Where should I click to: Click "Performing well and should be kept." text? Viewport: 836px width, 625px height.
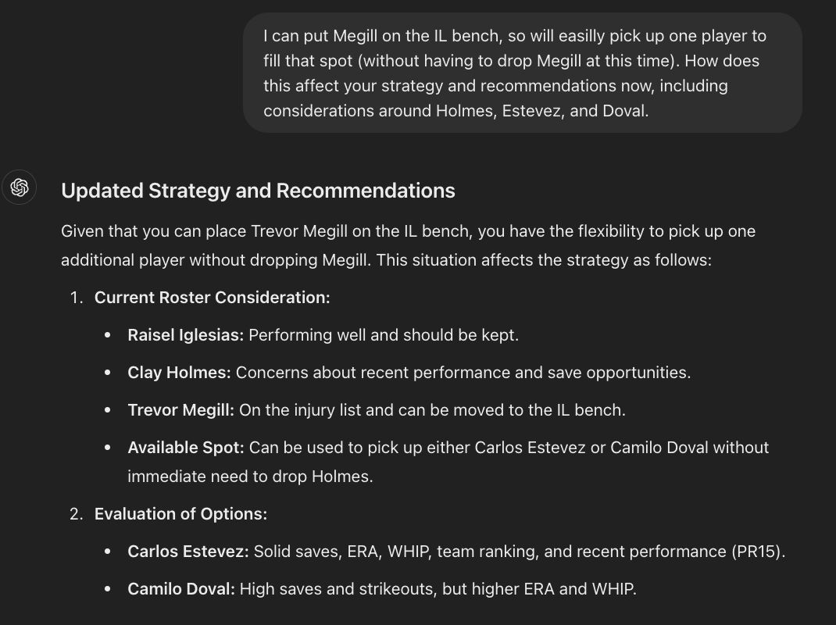[x=383, y=335]
